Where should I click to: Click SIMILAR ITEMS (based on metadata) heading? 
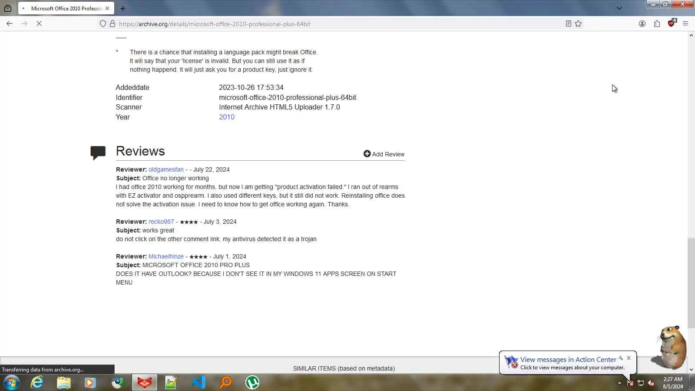tap(344, 368)
